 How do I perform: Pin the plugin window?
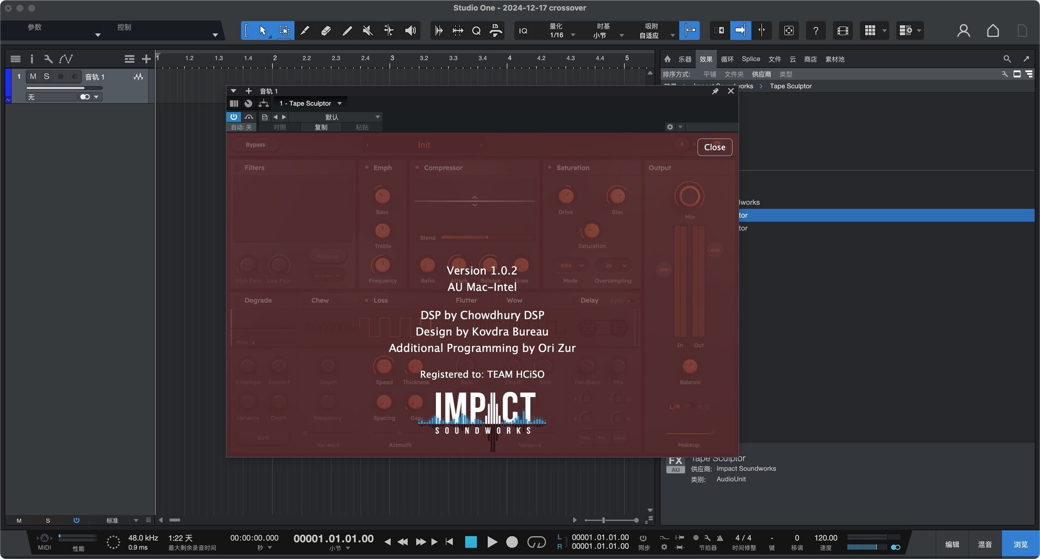point(715,91)
